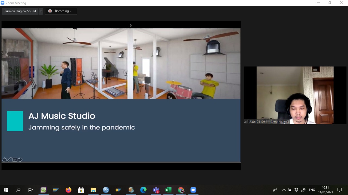The width and height of the screenshot is (348, 195).
Task: Select the pen annotation tool on slide
Action: [10, 160]
